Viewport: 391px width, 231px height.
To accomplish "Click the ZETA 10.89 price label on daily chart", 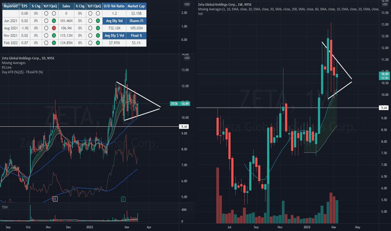I will 180,104.
